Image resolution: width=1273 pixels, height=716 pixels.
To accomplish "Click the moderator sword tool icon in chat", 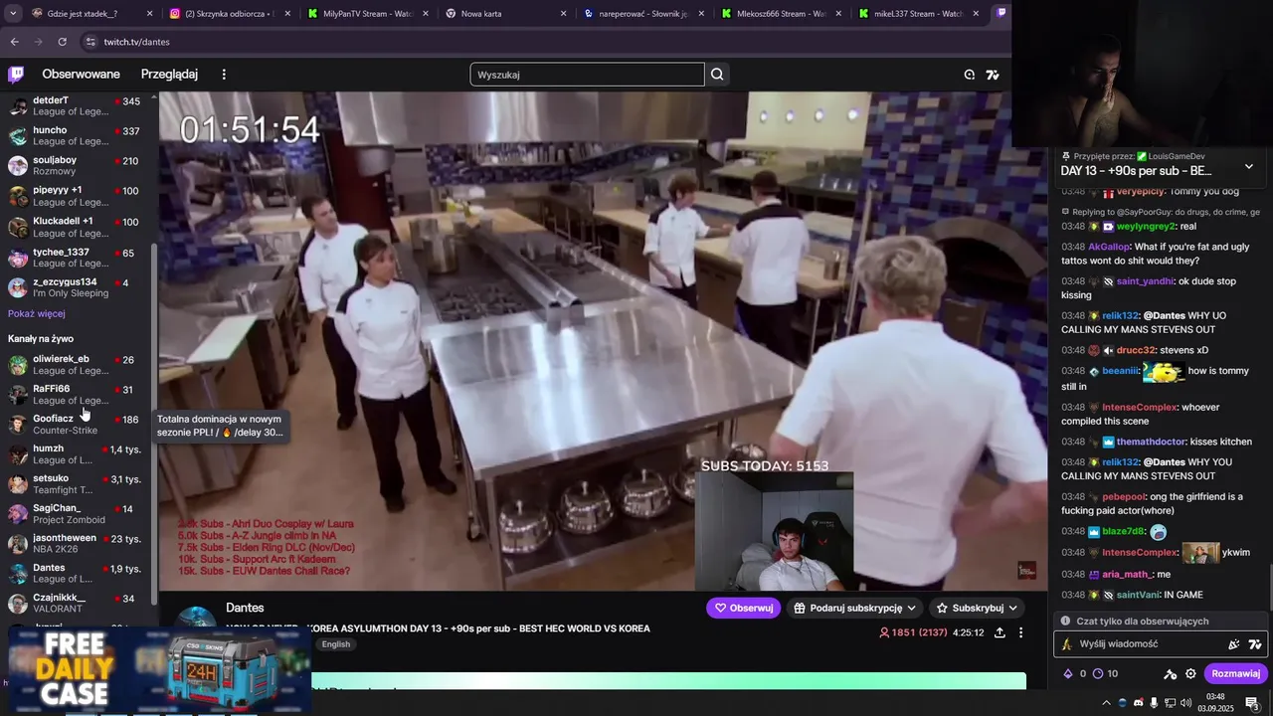I will [x=1170, y=673].
